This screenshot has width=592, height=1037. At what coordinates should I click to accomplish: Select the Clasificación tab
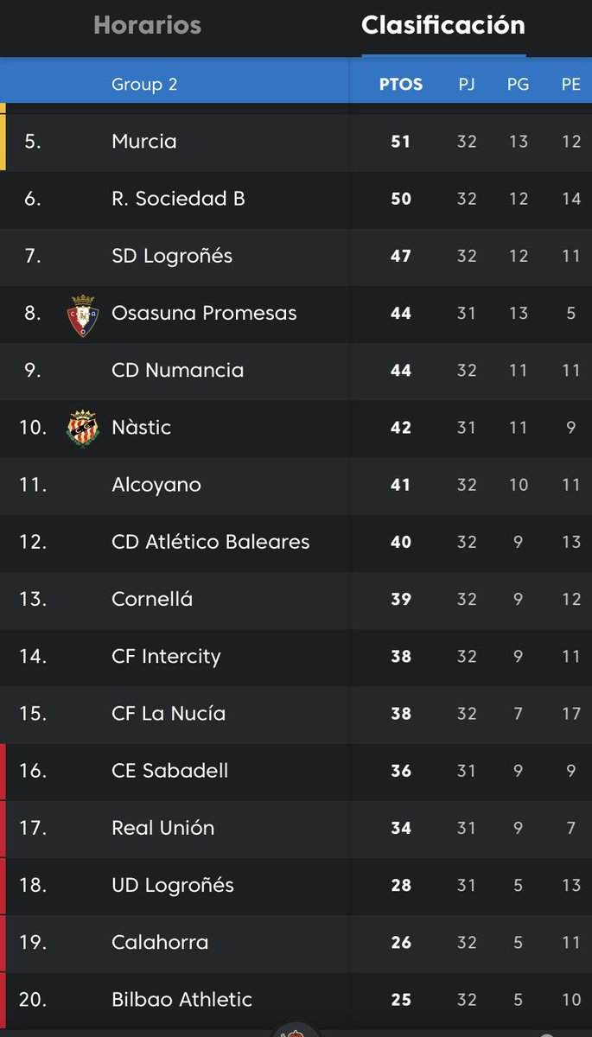443,26
